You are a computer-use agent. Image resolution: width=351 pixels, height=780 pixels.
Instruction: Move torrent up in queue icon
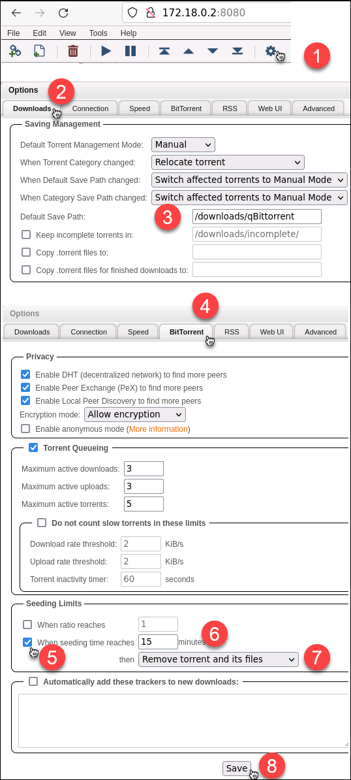pyautogui.click(x=189, y=51)
